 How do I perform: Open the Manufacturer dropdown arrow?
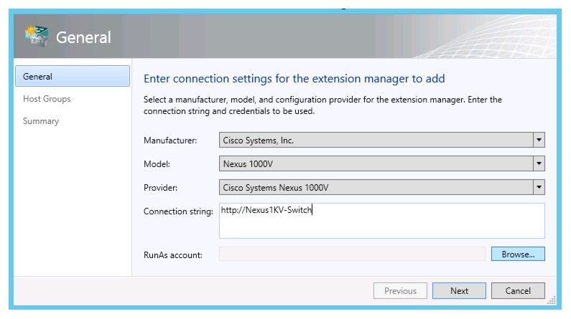click(538, 141)
